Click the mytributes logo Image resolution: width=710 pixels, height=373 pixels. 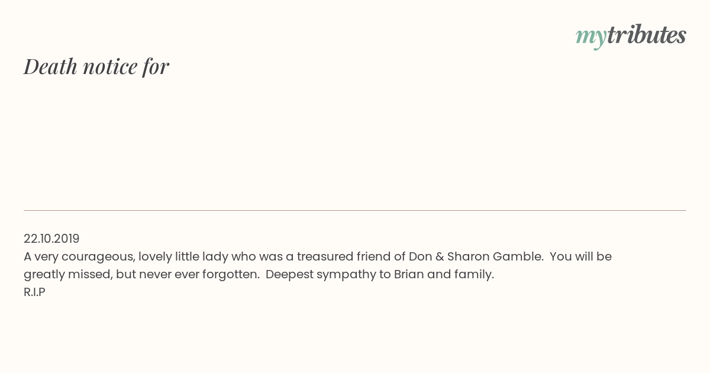click(x=631, y=36)
